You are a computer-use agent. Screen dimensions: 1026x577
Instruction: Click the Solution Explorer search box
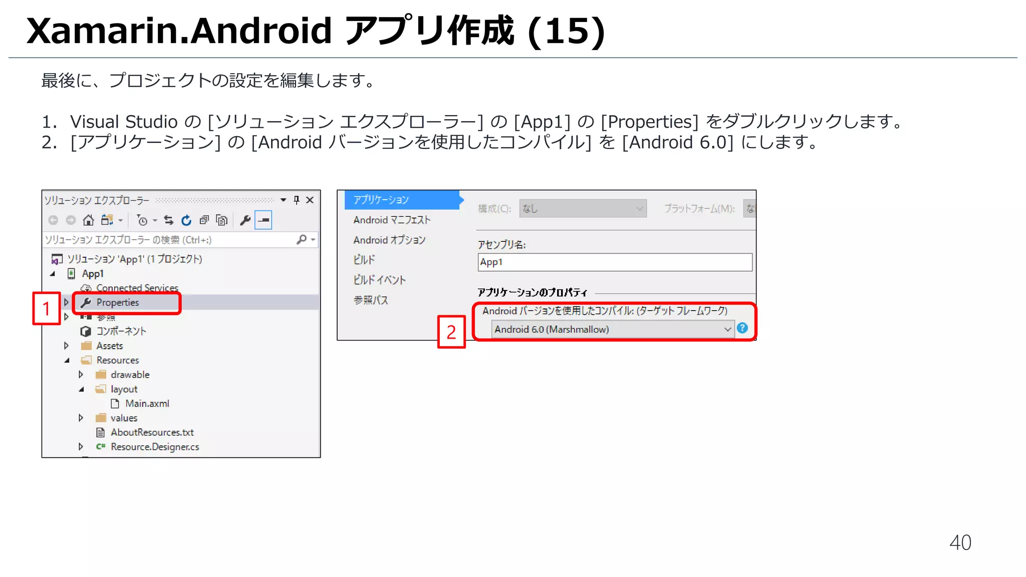pyautogui.click(x=169, y=240)
